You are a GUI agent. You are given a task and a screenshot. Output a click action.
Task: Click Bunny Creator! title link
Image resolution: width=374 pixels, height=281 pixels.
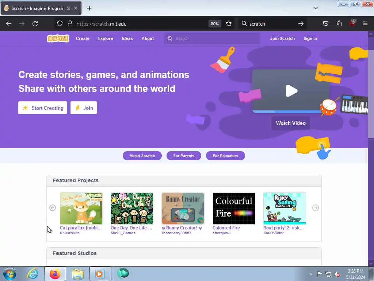click(x=182, y=228)
